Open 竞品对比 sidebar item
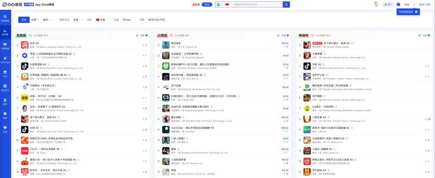Image resolution: width=435 pixels, height=178 pixels. point(5,88)
